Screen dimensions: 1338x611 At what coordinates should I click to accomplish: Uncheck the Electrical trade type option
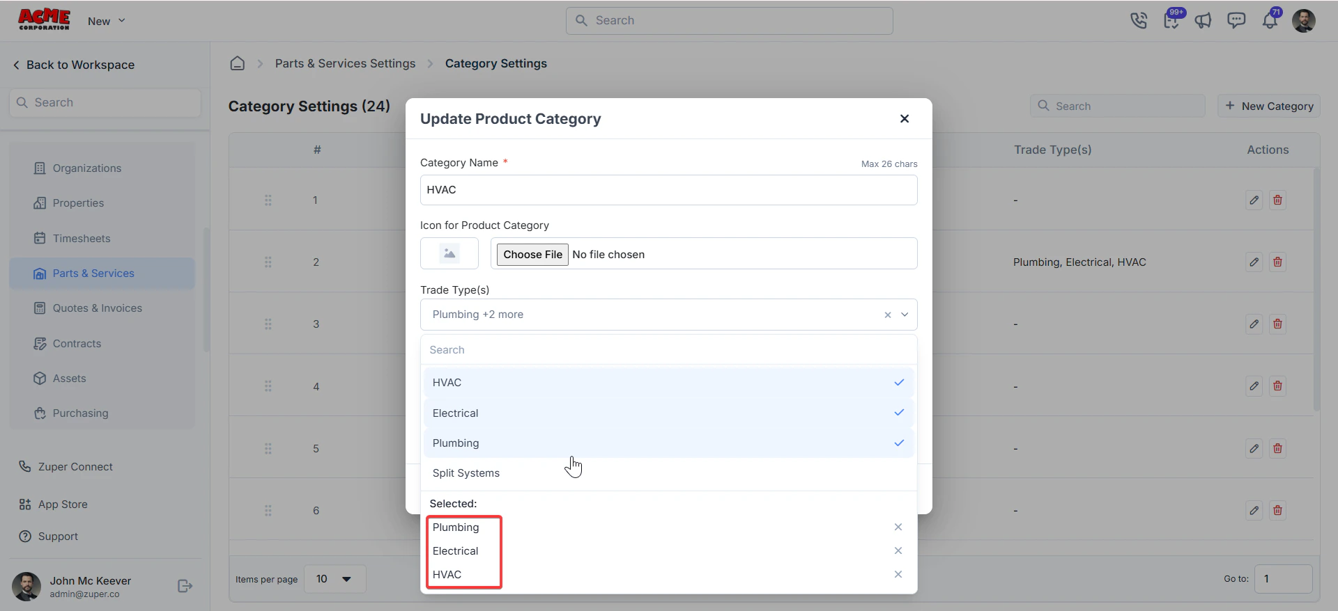click(668, 413)
